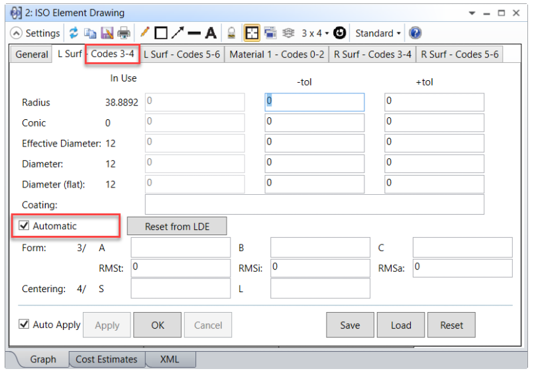Click the Load button
536x375 pixels.
(x=401, y=325)
